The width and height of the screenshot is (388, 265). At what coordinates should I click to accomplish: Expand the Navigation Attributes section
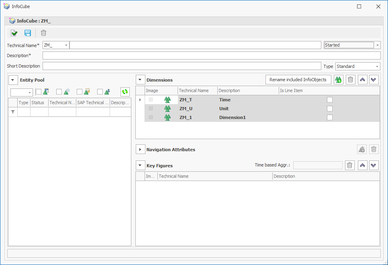pyautogui.click(x=140, y=150)
